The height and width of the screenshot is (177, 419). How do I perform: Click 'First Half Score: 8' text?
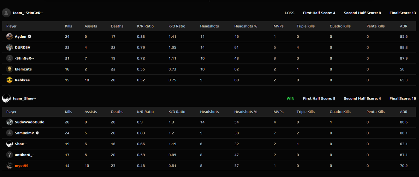pyautogui.click(x=319, y=98)
